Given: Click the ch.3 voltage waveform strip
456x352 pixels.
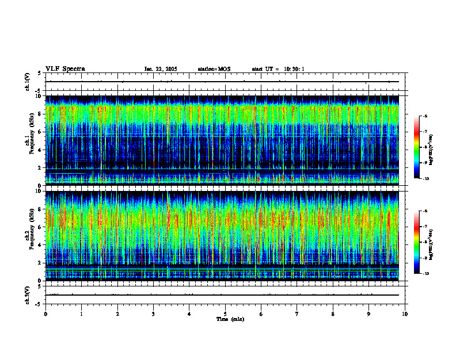Looking at the screenshot, I should coord(222,295).
